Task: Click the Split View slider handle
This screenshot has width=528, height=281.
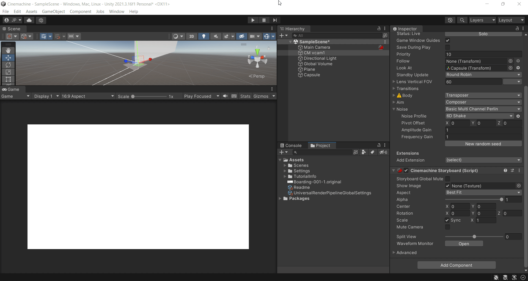Action: pyautogui.click(x=474, y=236)
